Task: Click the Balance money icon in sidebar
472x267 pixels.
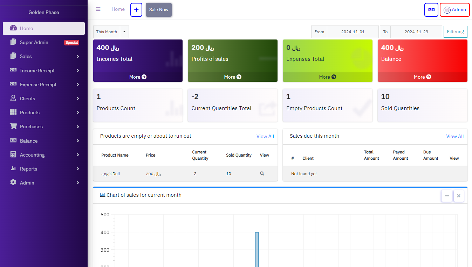Action: coord(13,140)
